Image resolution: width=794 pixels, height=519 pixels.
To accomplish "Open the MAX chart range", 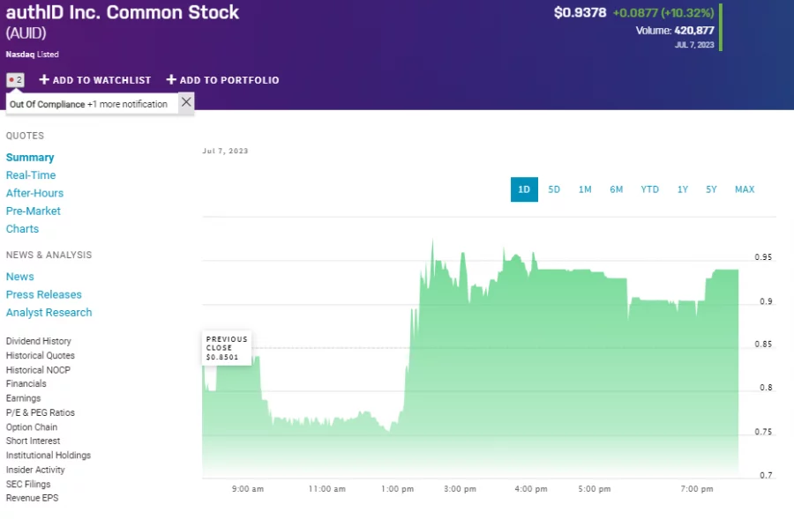I will pos(744,189).
